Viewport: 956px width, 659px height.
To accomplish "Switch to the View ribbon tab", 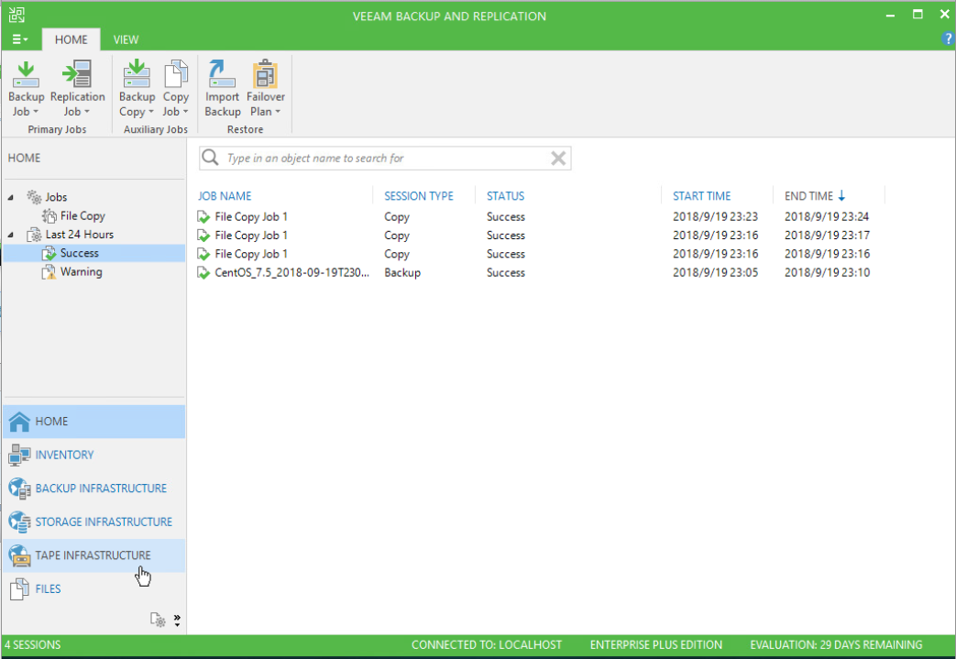I will [126, 39].
